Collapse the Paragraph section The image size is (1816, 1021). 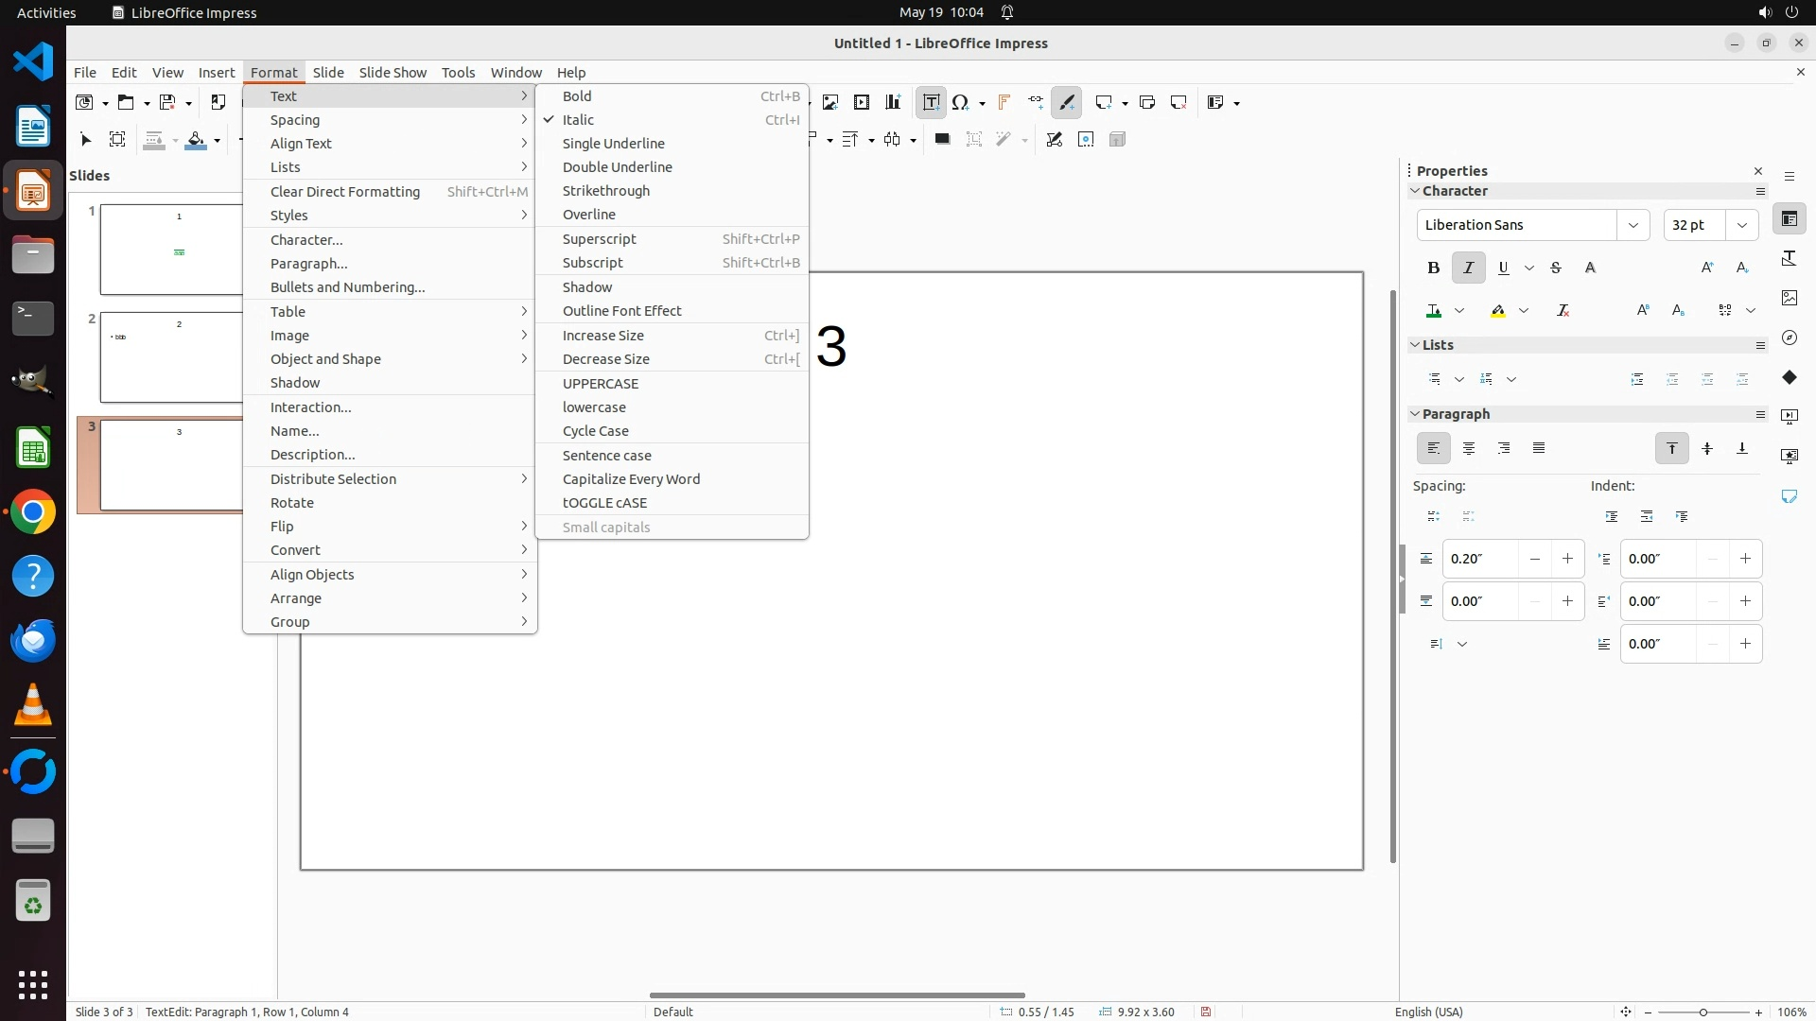(1415, 414)
